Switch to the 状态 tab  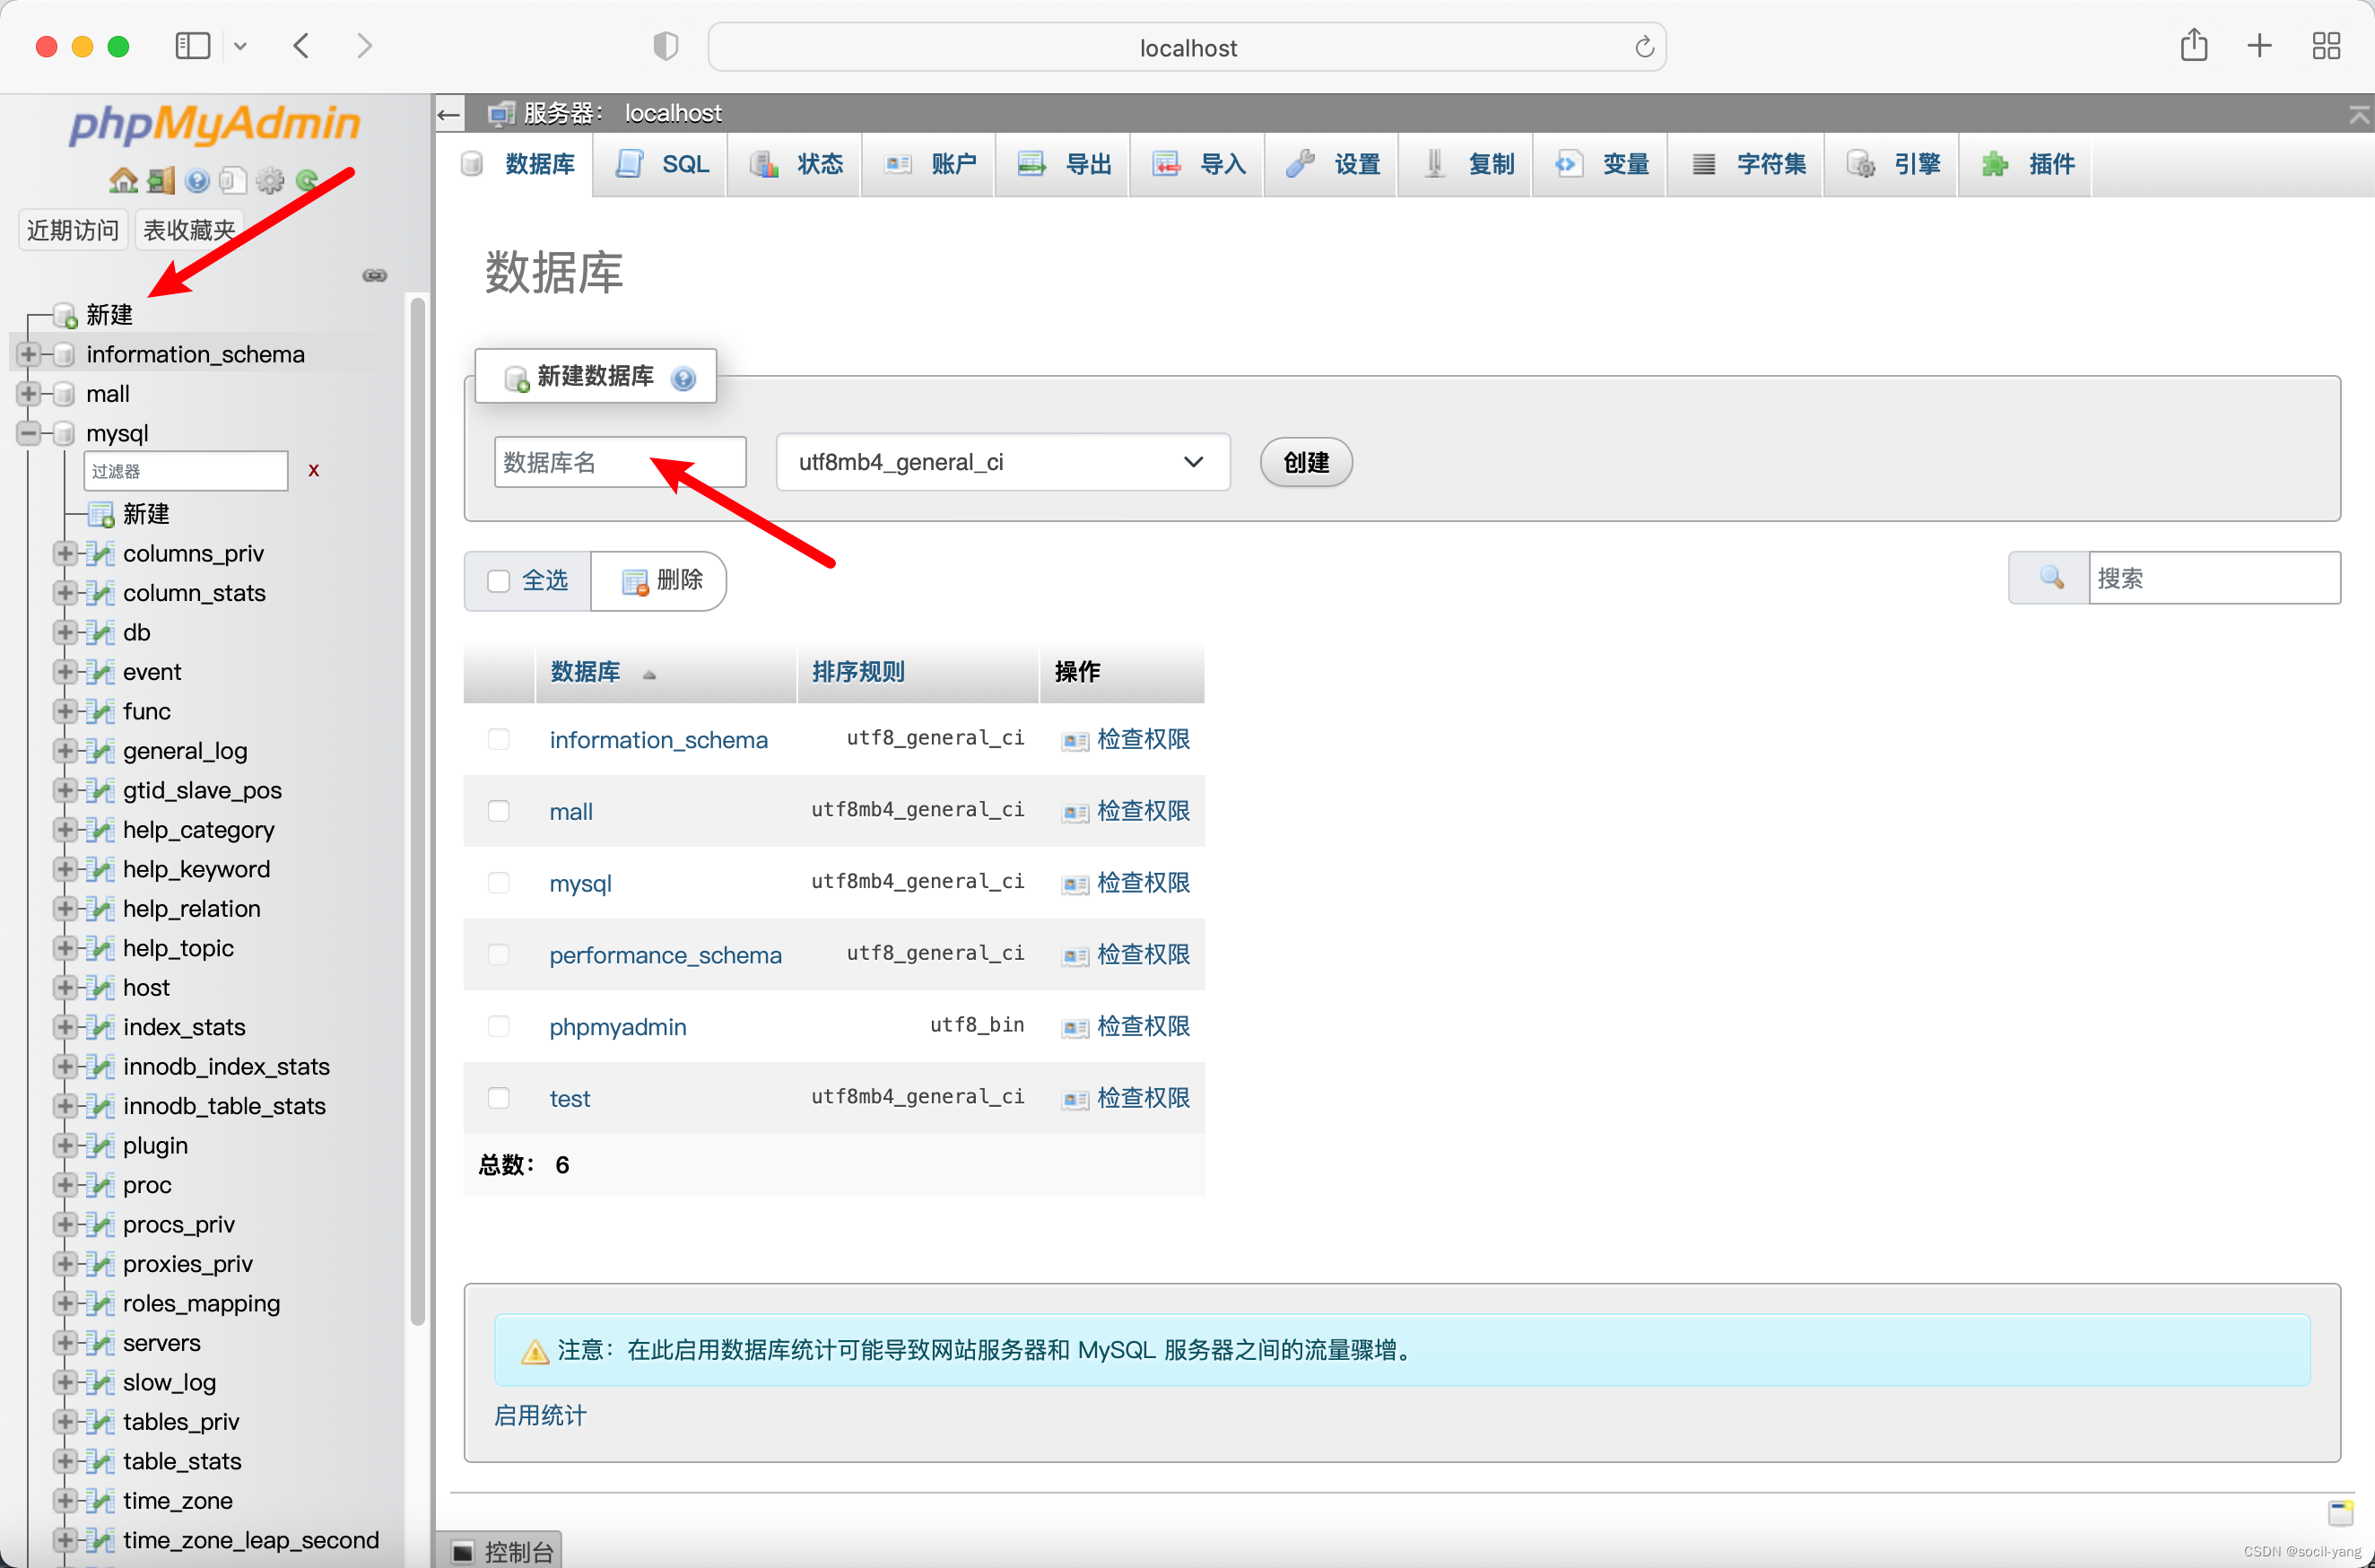click(796, 164)
